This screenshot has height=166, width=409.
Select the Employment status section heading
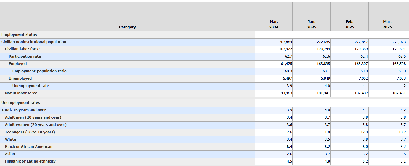19,34
